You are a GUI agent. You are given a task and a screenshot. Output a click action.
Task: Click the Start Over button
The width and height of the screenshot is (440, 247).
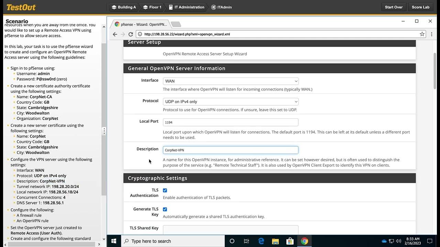coord(394,7)
